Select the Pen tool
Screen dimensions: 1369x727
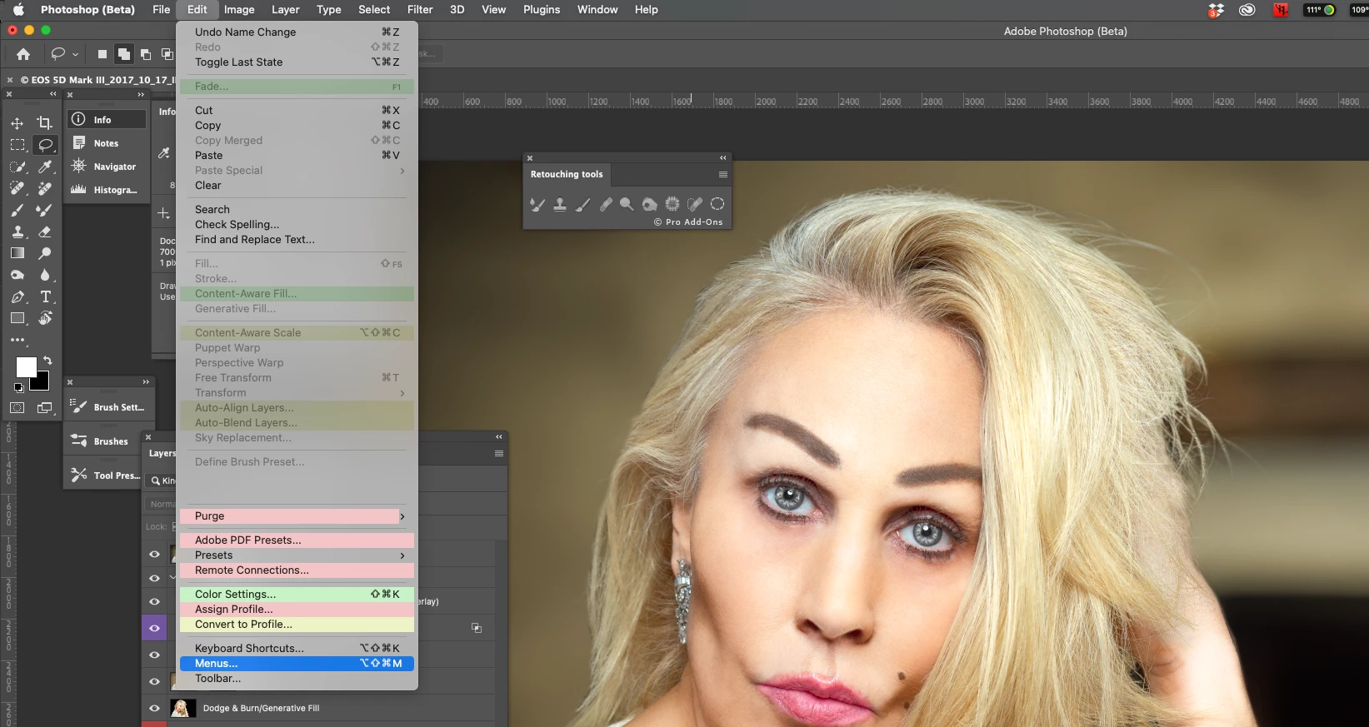17,296
